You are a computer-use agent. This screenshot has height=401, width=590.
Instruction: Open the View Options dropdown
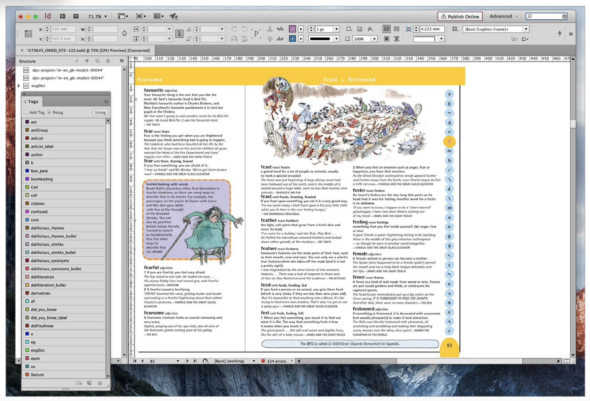pyautogui.click(x=123, y=16)
